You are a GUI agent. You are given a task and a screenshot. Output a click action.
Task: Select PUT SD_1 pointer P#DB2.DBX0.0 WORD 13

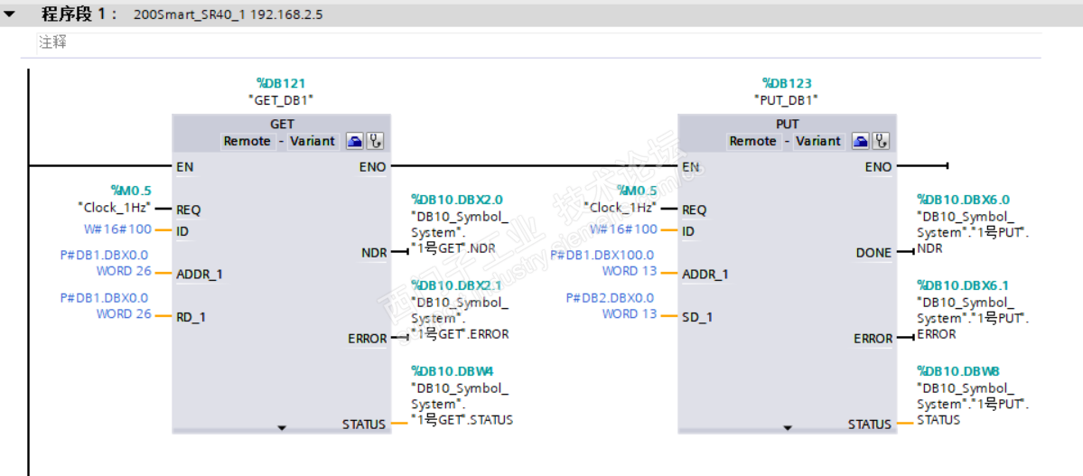click(x=612, y=305)
